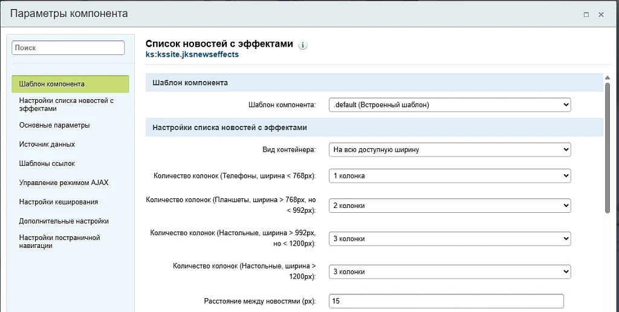Click the vertical scrollbar thumb

pos(608,148)
